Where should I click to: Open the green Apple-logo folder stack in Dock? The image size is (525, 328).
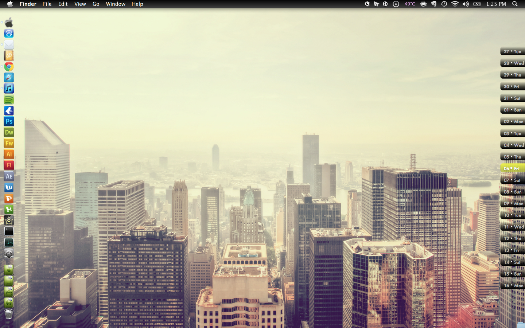[9, 270]
